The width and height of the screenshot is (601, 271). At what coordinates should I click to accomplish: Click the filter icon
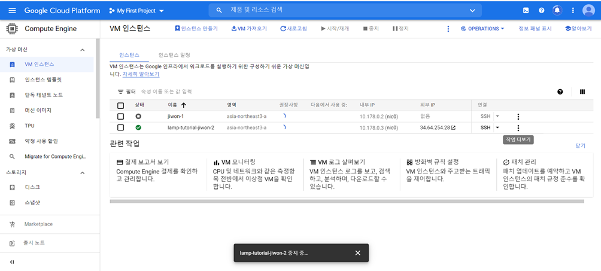tap(121, 92)
